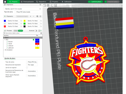Select the red.stl part
The image size is (126, 94).
(x=10, y=44)
